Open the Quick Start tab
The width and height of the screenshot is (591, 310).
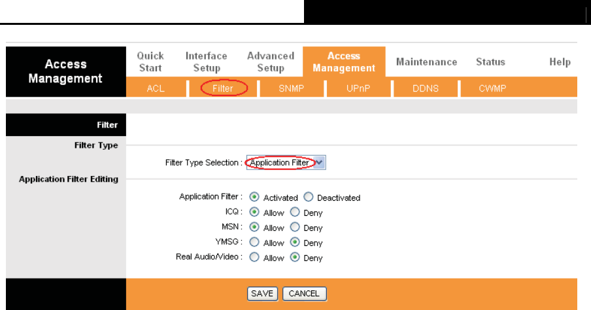click(150, 62)
